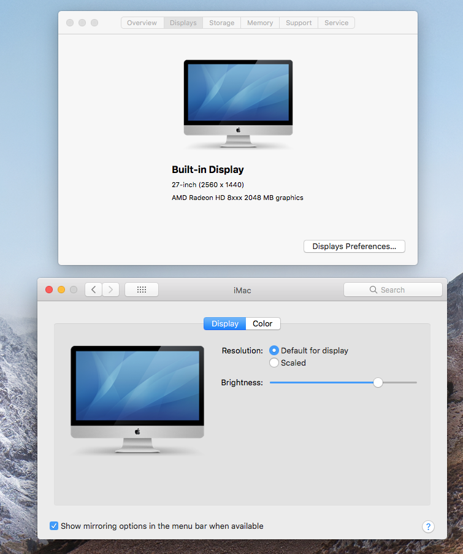Click the 27-inch (2560 x 1440) text
463x554 pixels.
(x=208, y=185)
